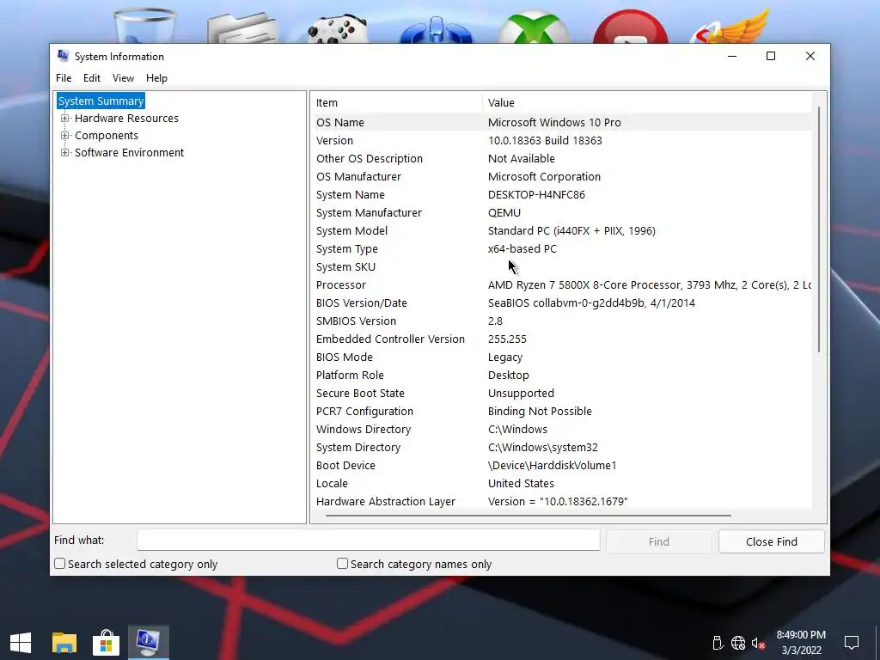Select the BIOS Version/Date row
The height and width of the screenshot is (660, 880).
(x=562, y=303)
